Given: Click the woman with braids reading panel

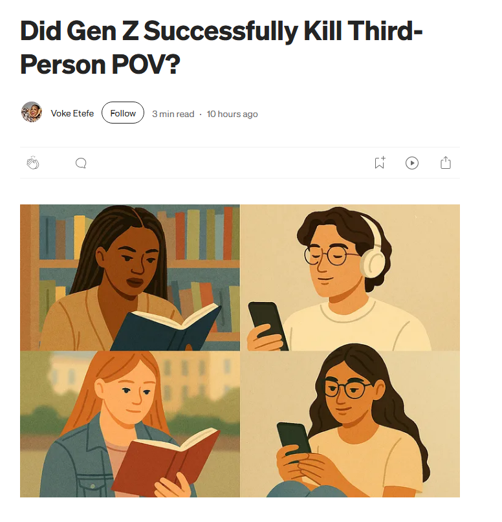Looking at the screenshot, I should point(130,277).
